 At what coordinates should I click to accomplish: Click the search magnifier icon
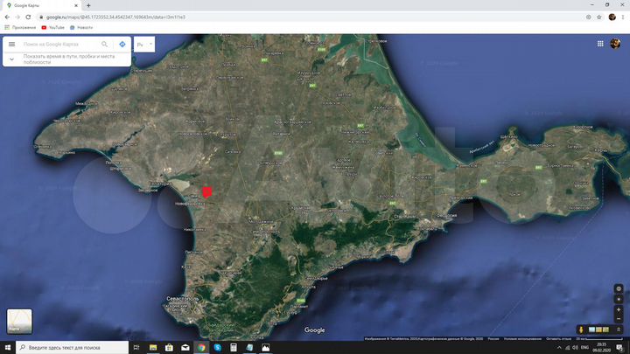click(x=104, y=45)
